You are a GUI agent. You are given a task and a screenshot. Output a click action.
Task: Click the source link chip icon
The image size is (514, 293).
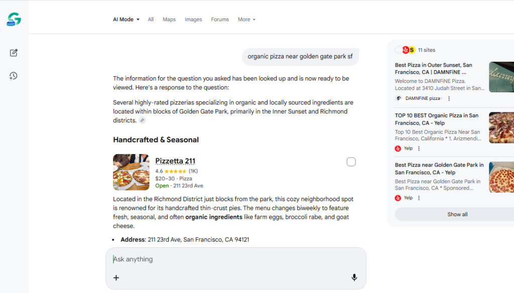point(143,120)
